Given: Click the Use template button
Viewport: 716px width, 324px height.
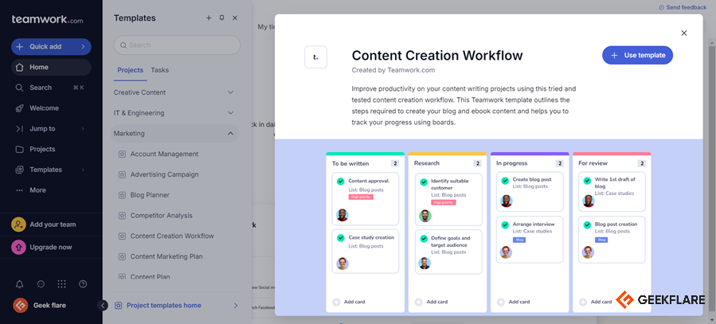Looking at the screenshot, I should pyautogui.click(x=637, y=55).
